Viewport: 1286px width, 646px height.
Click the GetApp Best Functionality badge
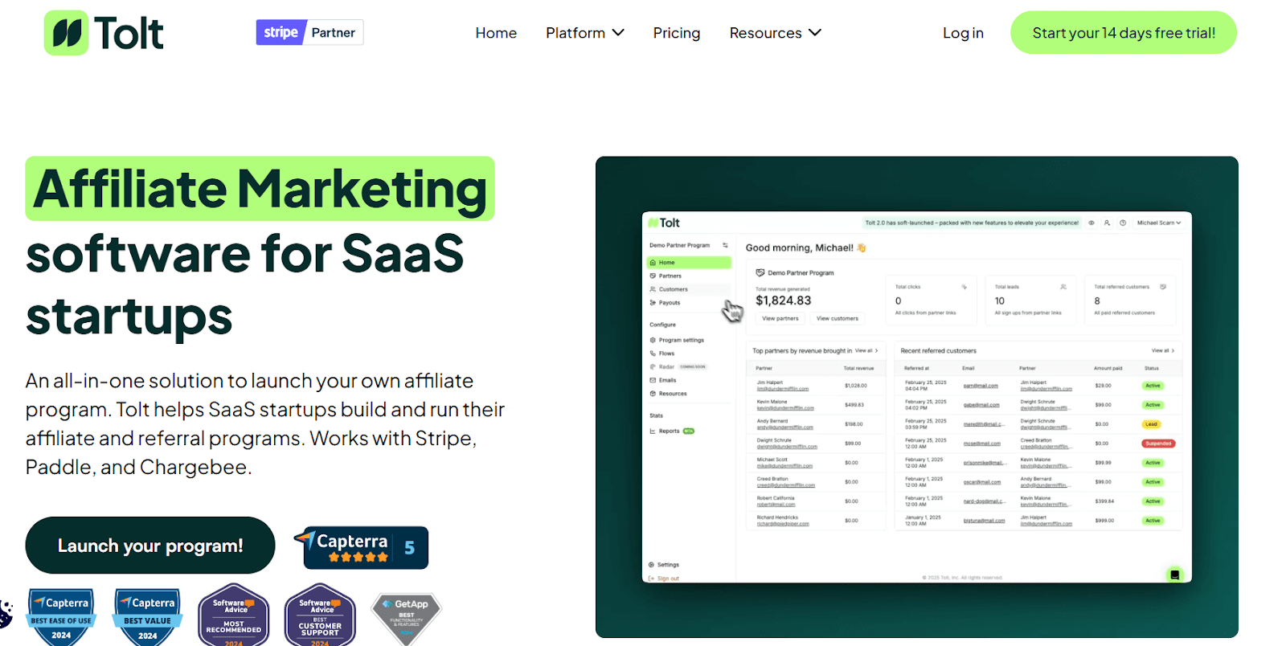[x=407, y=619]
